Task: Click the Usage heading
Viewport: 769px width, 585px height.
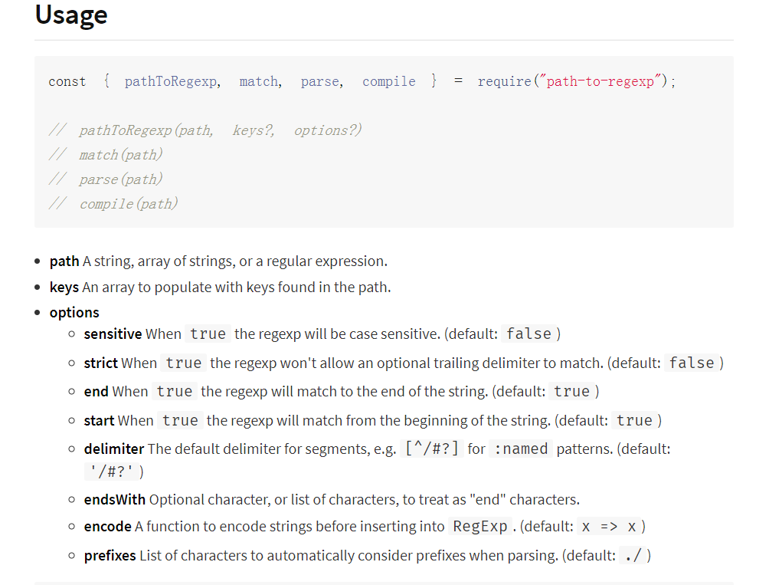Action: click(71, 15)
